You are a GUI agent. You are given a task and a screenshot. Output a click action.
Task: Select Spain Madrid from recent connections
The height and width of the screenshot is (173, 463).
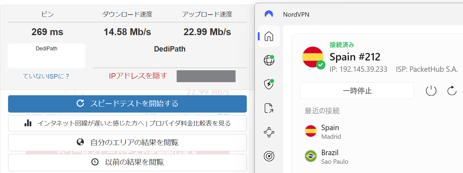click(x=330, y=132)
